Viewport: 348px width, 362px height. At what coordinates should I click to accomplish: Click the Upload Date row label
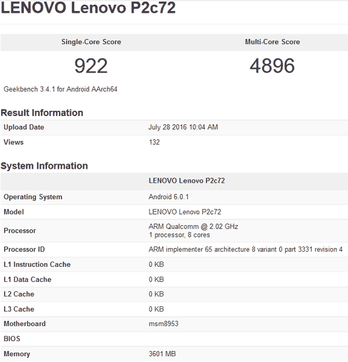24,127
